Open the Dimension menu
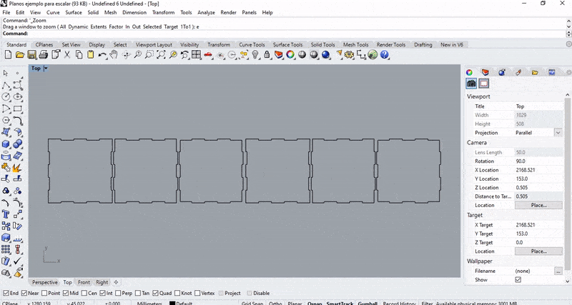Viewport: 572px width, 305px height. (134, 12)
